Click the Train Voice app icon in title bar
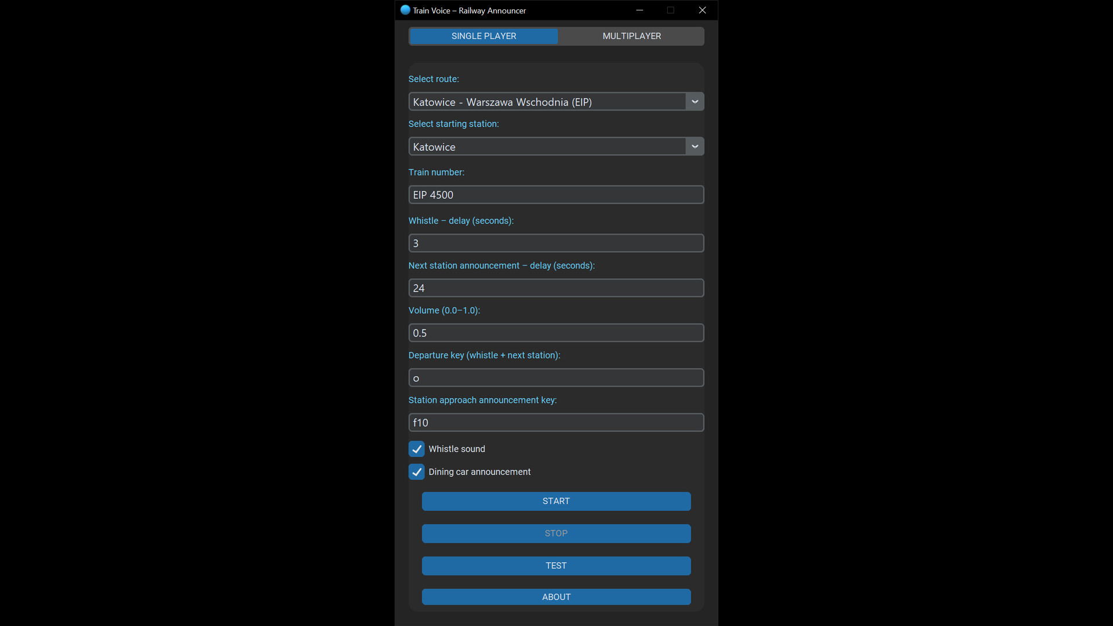This screenshot has height=626, width=1113. 405,10
